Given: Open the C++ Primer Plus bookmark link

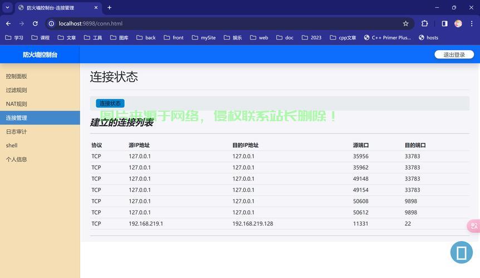Looking at the screenshot, I should 387,38.
